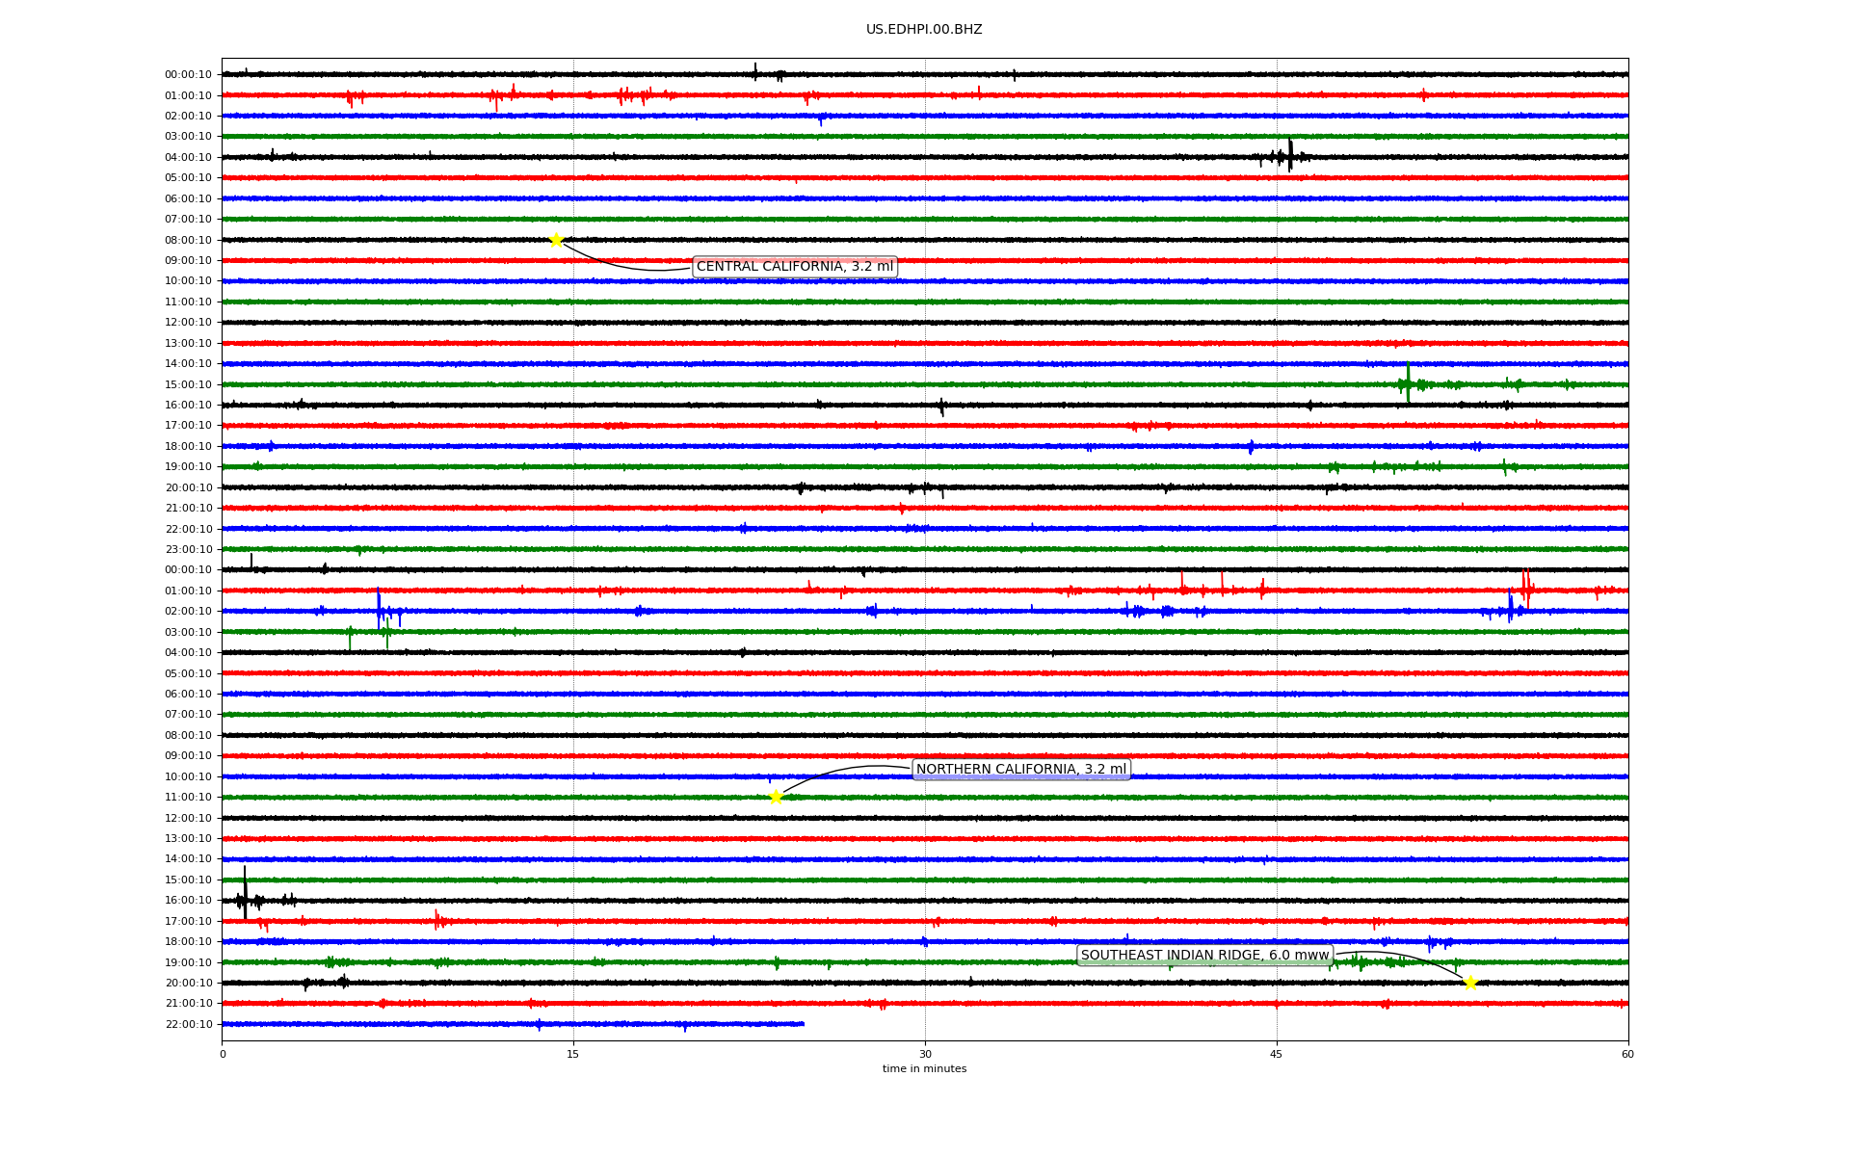This screenshot has height=1156, width=1850.
Task: Click the tall green spike on 15:00:10 trace
Action: (1408, 382)
